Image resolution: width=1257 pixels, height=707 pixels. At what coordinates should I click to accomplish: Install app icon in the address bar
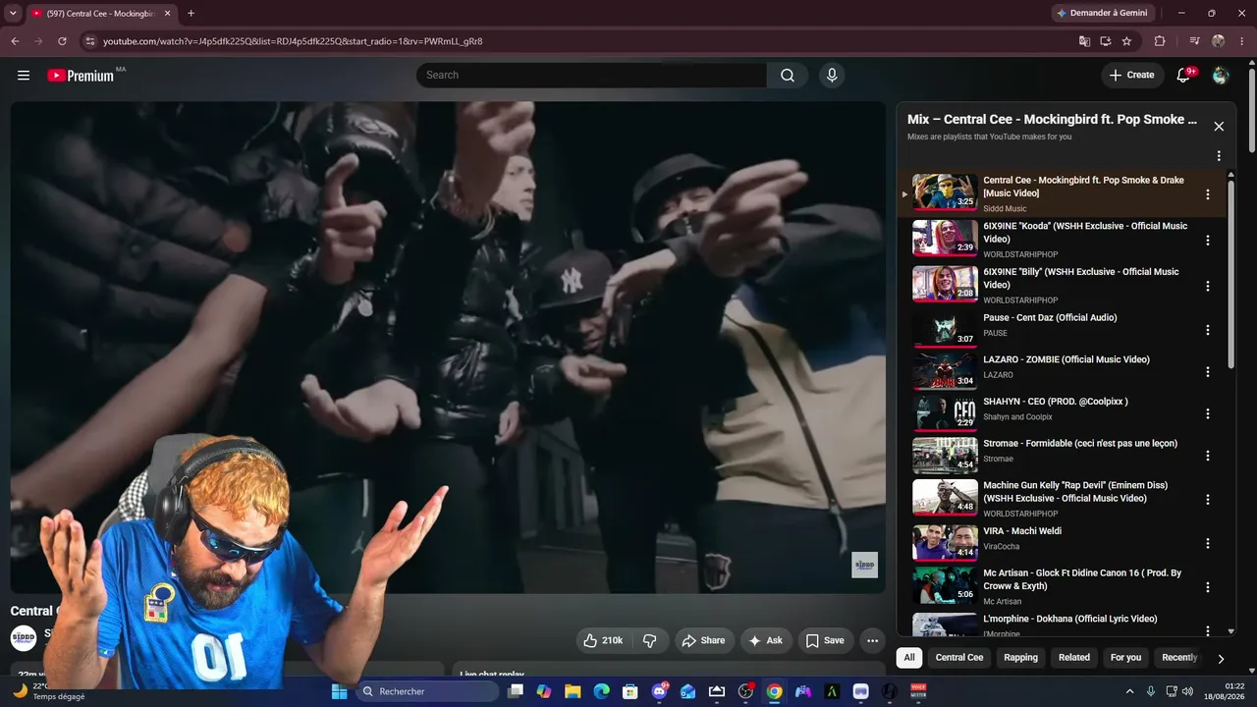click(x=1106, y=41)
